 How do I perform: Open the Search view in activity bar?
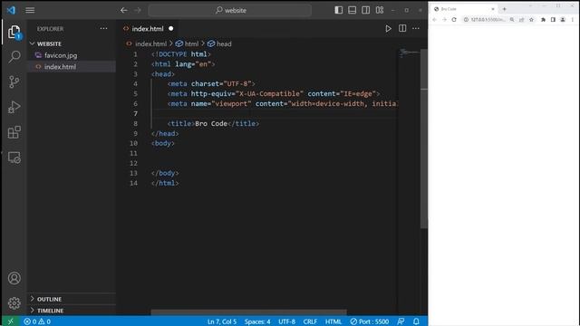pos(14,56)
